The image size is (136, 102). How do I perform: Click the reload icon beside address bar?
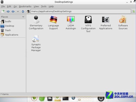(134, 11)
